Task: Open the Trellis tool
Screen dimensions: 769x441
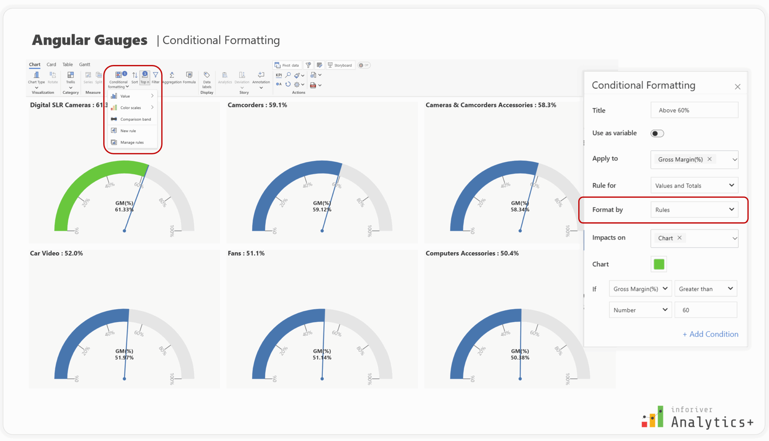Action: click(71, 79)
